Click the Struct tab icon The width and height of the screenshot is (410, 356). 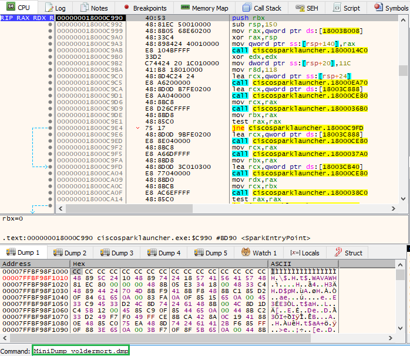(x=338, y=252)
